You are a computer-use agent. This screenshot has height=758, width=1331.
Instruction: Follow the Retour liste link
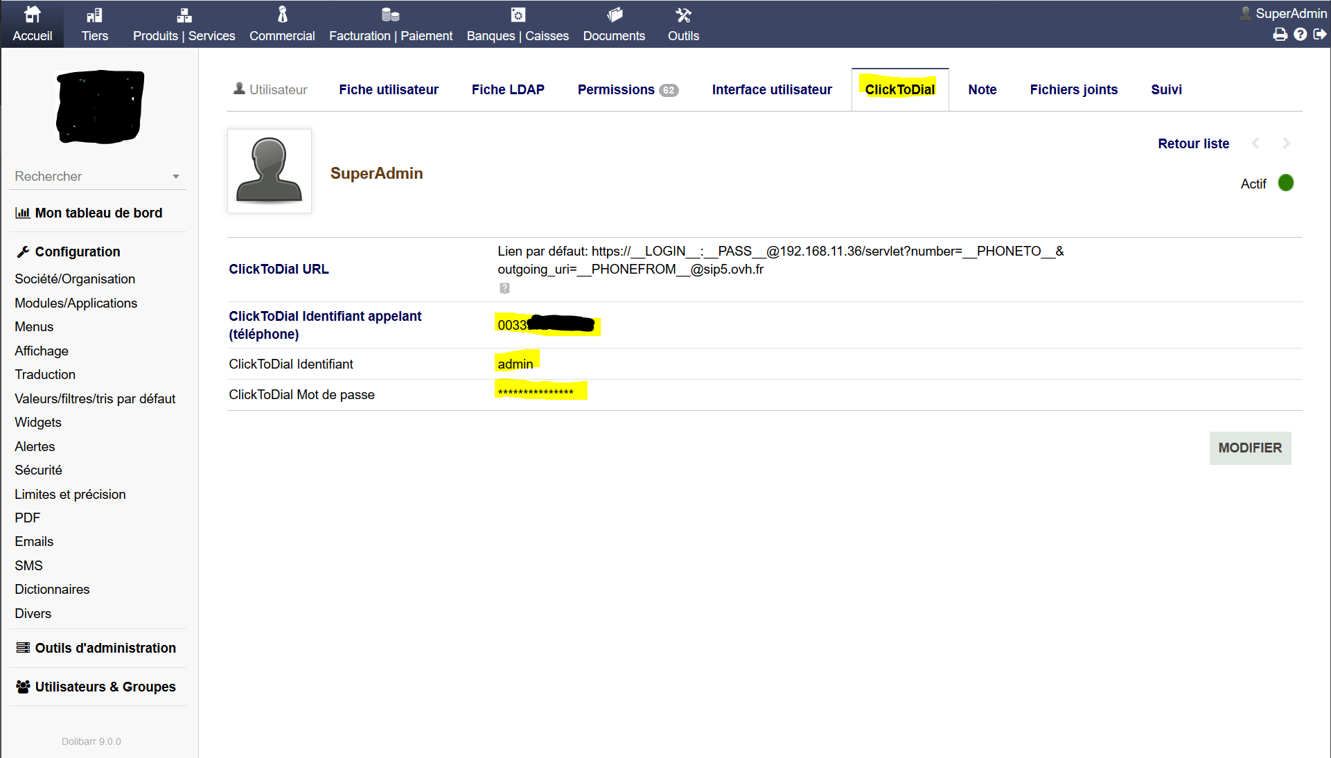pos(1193,143)
